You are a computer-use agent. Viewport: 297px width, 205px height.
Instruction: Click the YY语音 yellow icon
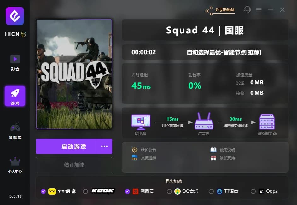tap(52, 191)
